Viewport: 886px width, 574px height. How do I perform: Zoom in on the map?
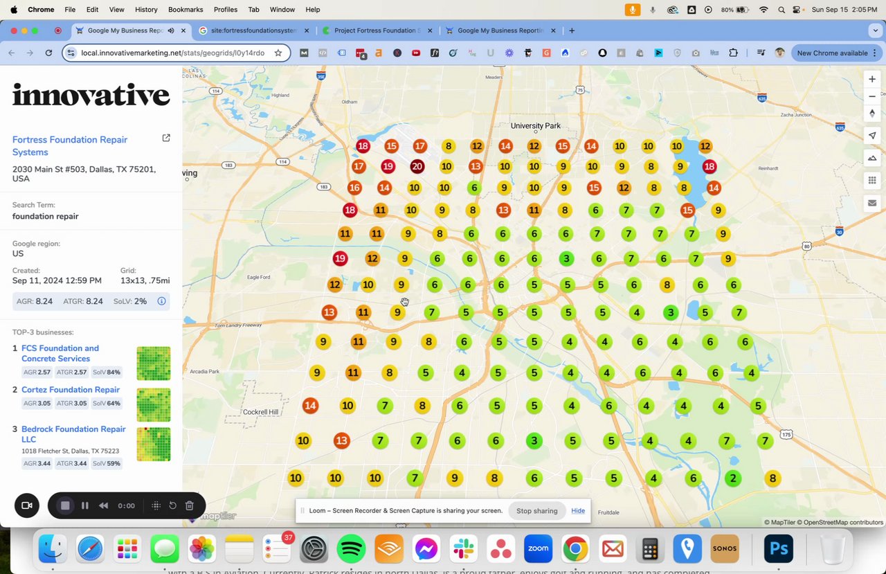[x=872, y=80]
